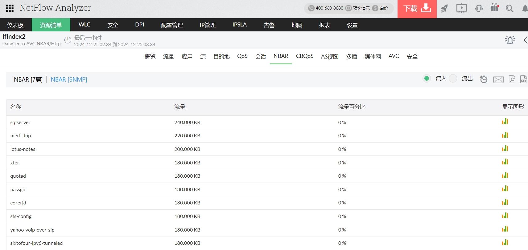Expand the side panel chevron arrow

pos(526,40)
